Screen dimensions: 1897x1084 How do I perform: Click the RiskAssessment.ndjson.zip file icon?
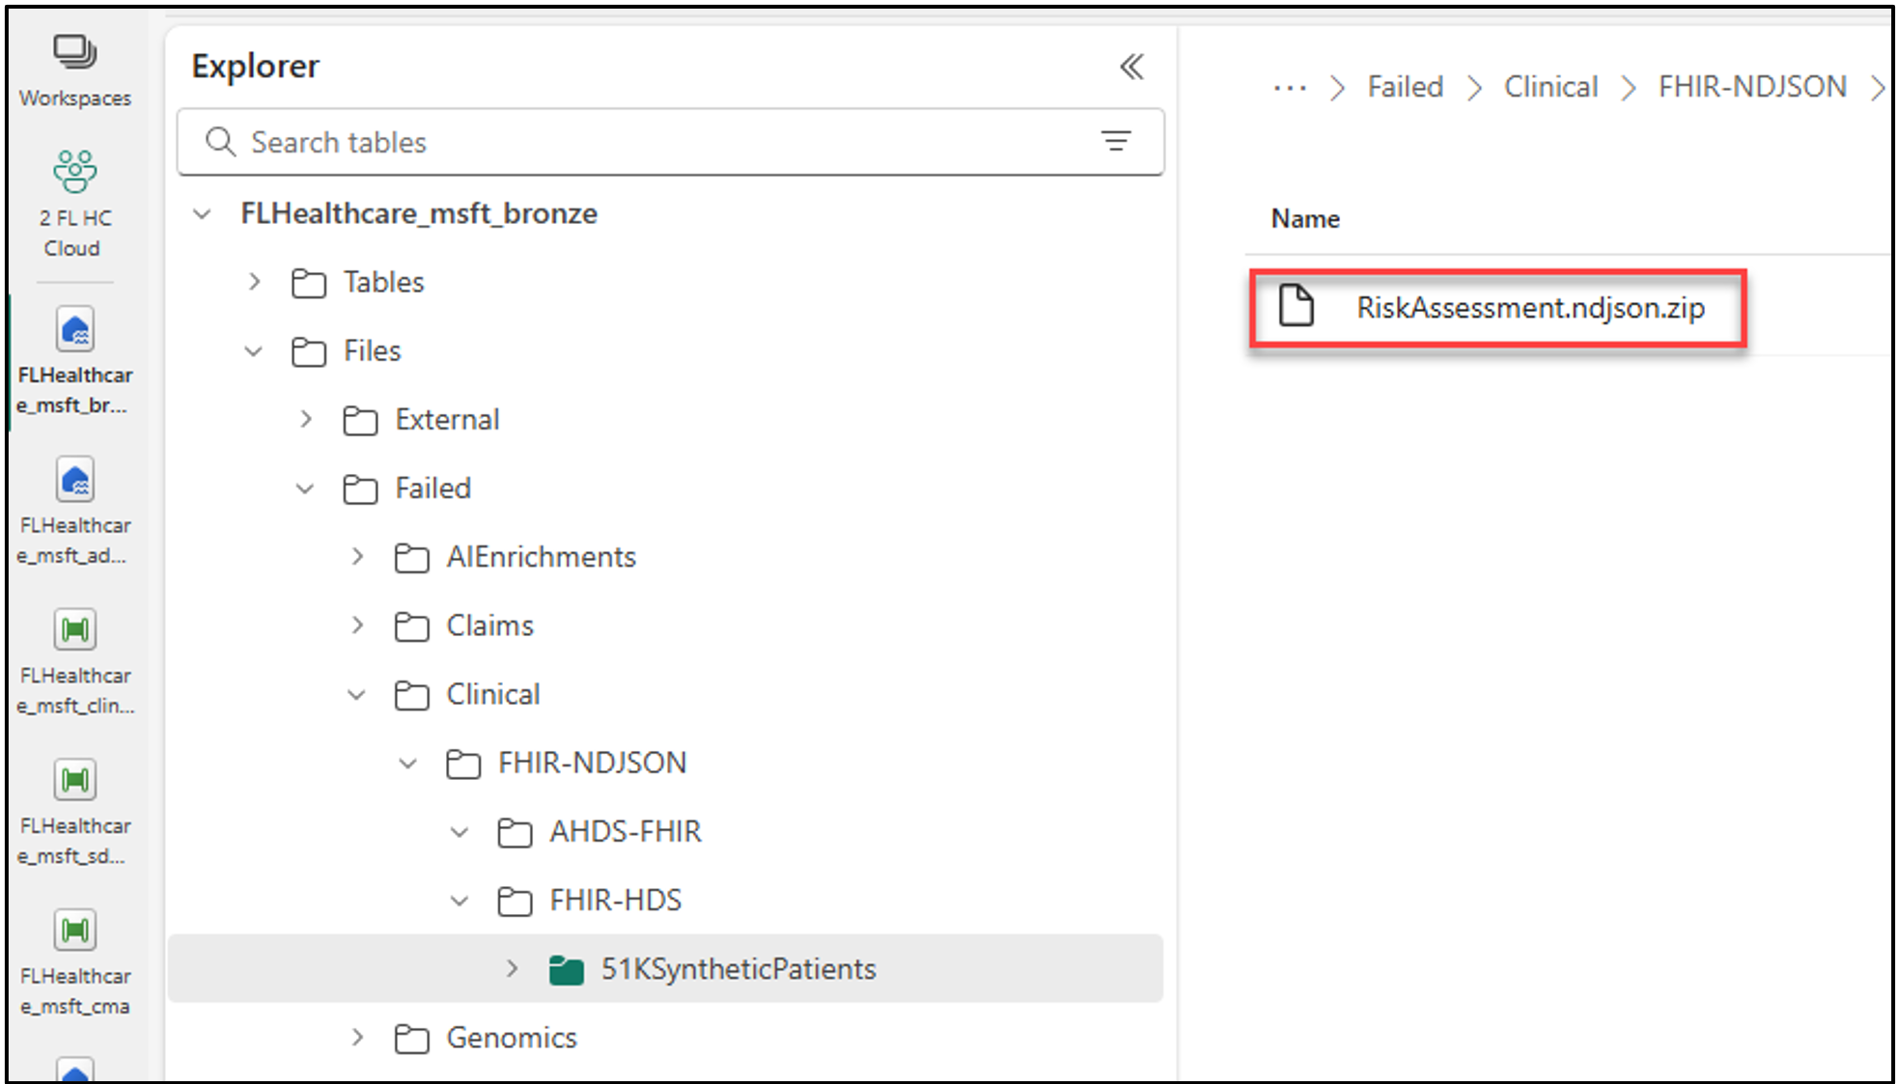pyautogui.click(x=1297, y=306)
